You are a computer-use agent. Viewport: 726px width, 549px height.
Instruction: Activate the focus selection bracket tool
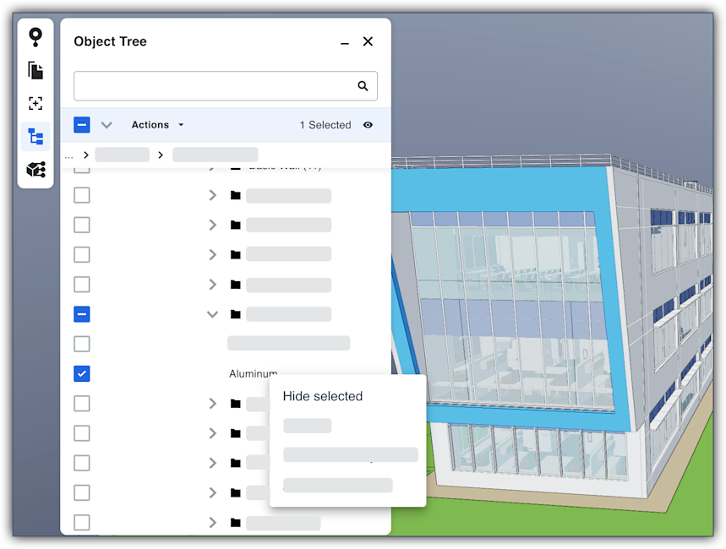click(35, 103)
